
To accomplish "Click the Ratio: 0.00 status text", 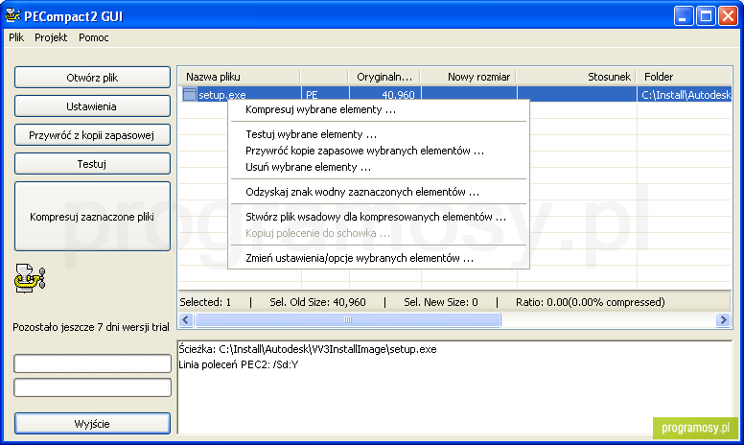I will point(591,302).
